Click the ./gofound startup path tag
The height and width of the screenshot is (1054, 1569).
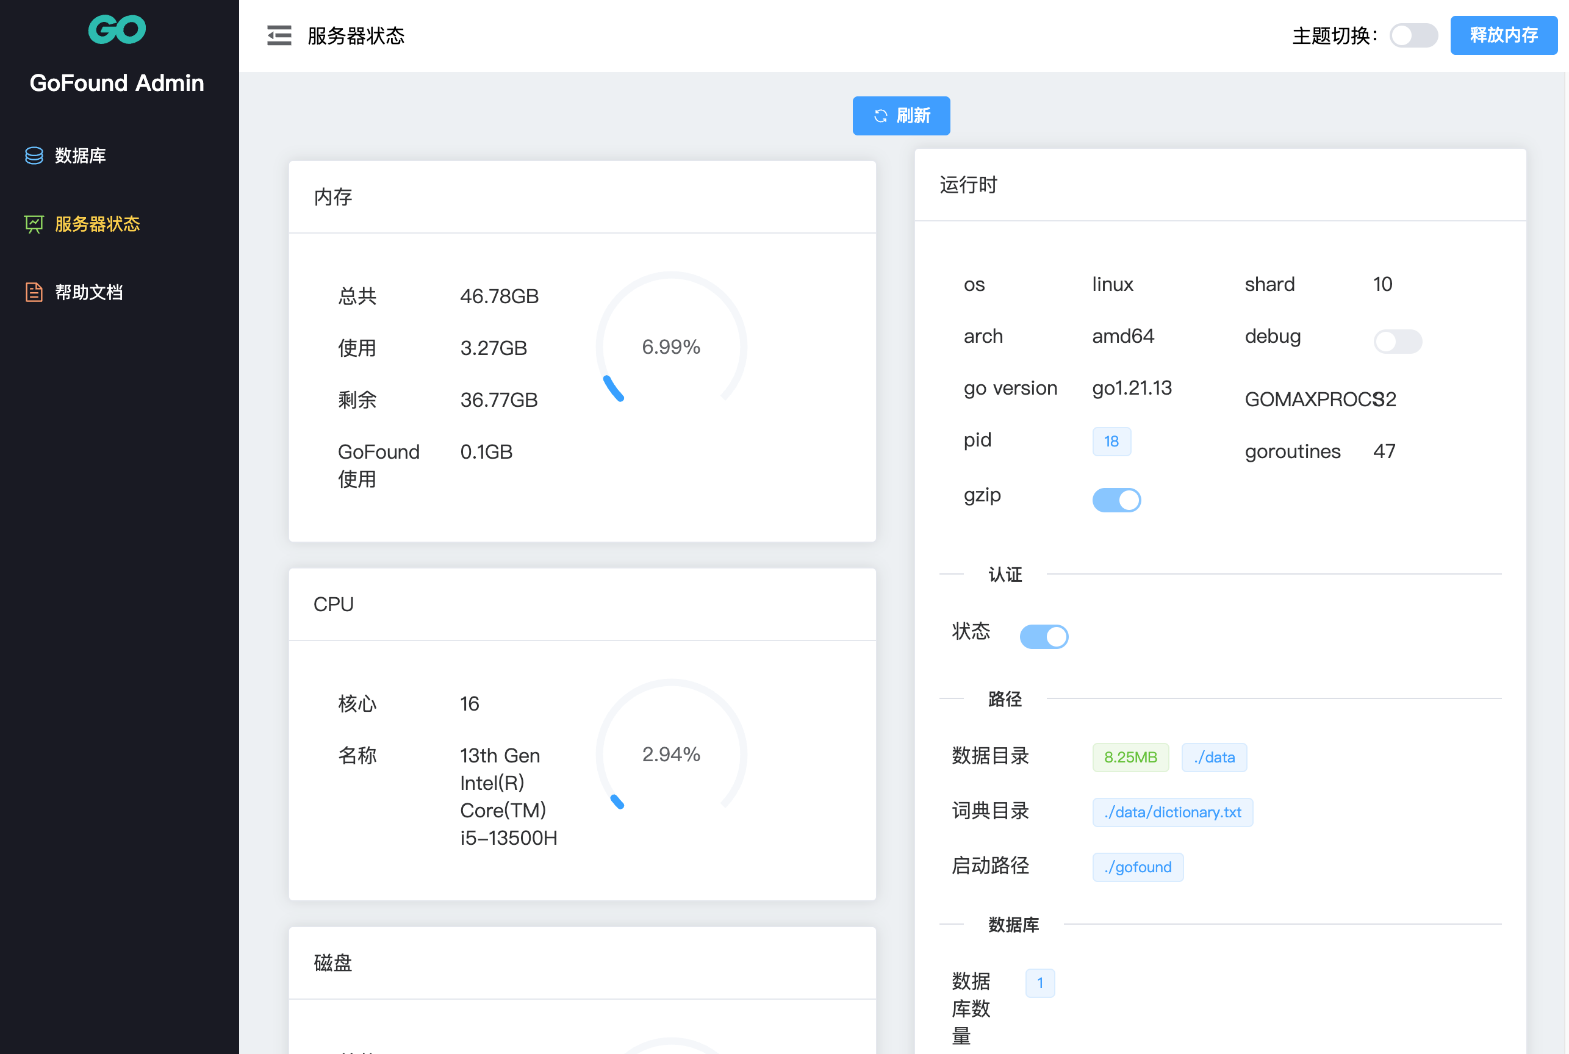coord(1138,867)
